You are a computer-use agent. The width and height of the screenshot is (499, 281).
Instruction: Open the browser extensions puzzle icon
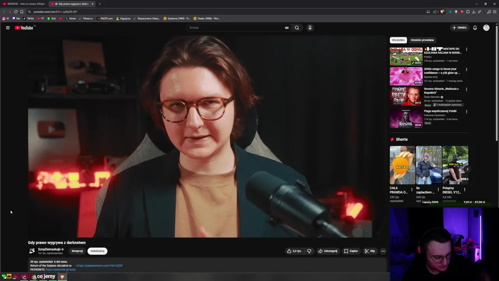coord(468,12)
